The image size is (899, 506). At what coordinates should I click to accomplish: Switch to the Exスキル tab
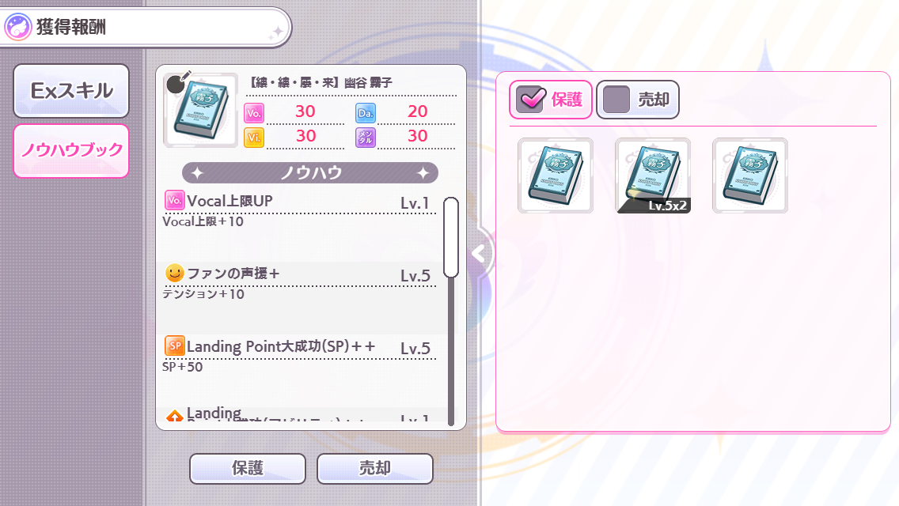(x=71, y=91)
